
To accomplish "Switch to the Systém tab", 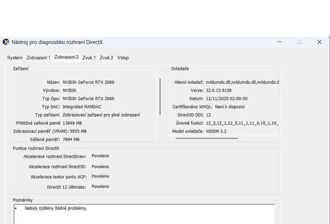I will [15, 58].
